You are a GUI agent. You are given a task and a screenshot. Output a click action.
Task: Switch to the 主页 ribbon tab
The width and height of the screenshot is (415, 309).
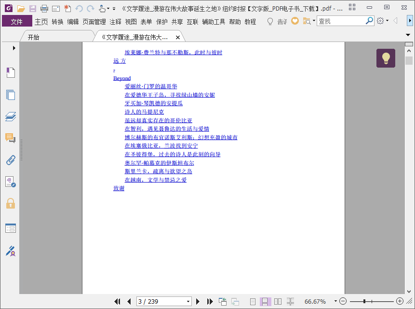click(x=41, y=21)
